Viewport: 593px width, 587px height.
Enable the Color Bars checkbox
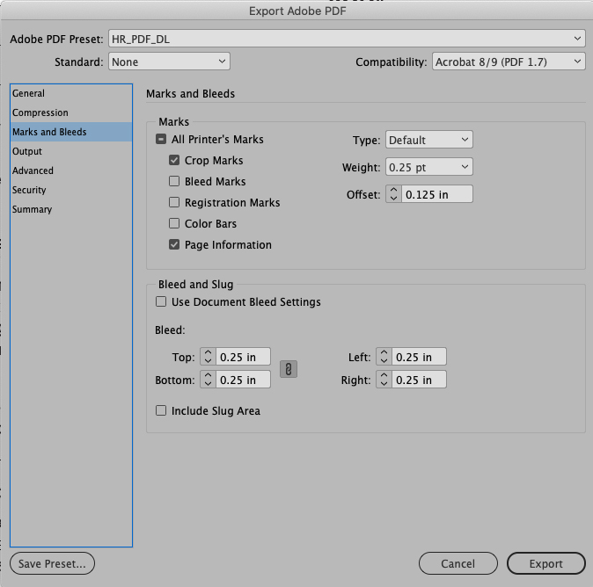pyautogui.click(x=174, y=223)
